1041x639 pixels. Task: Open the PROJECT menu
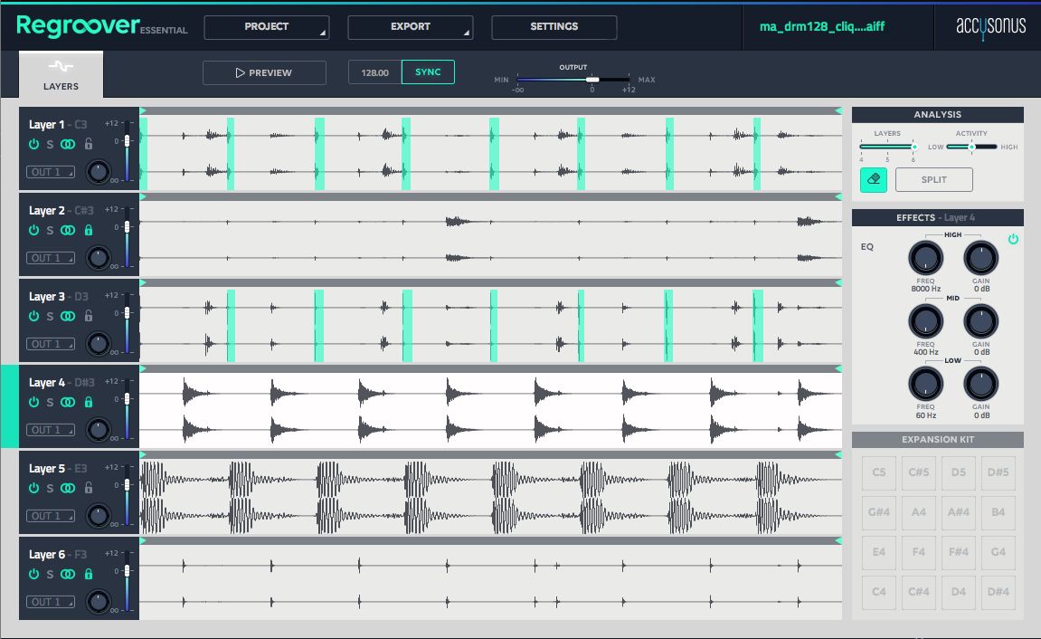(266, 26)
